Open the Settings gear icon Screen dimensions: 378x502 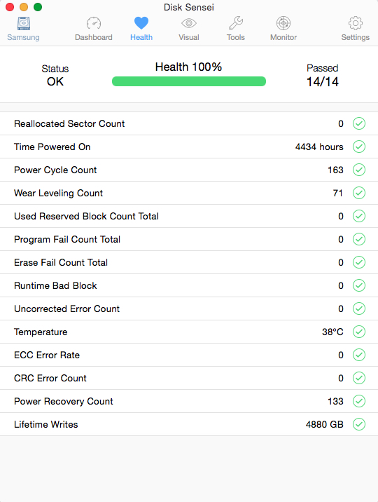click(x=356, y=23)
